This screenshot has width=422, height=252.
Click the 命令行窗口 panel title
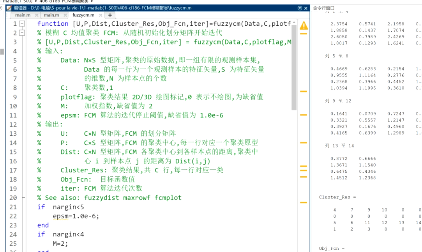click(x=323, y=8)
